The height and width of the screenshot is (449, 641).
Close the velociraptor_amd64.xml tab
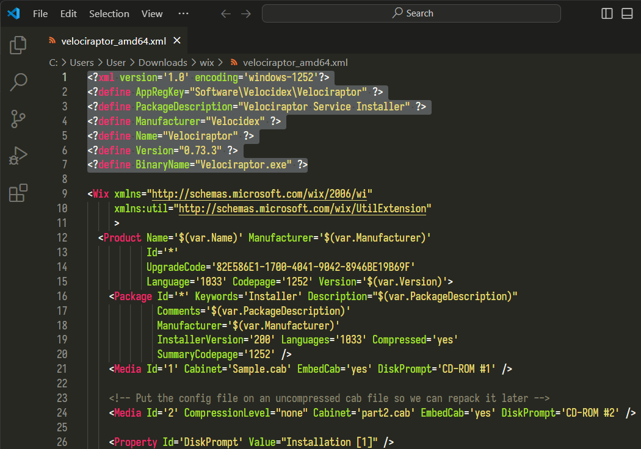(x=176, y=40)
